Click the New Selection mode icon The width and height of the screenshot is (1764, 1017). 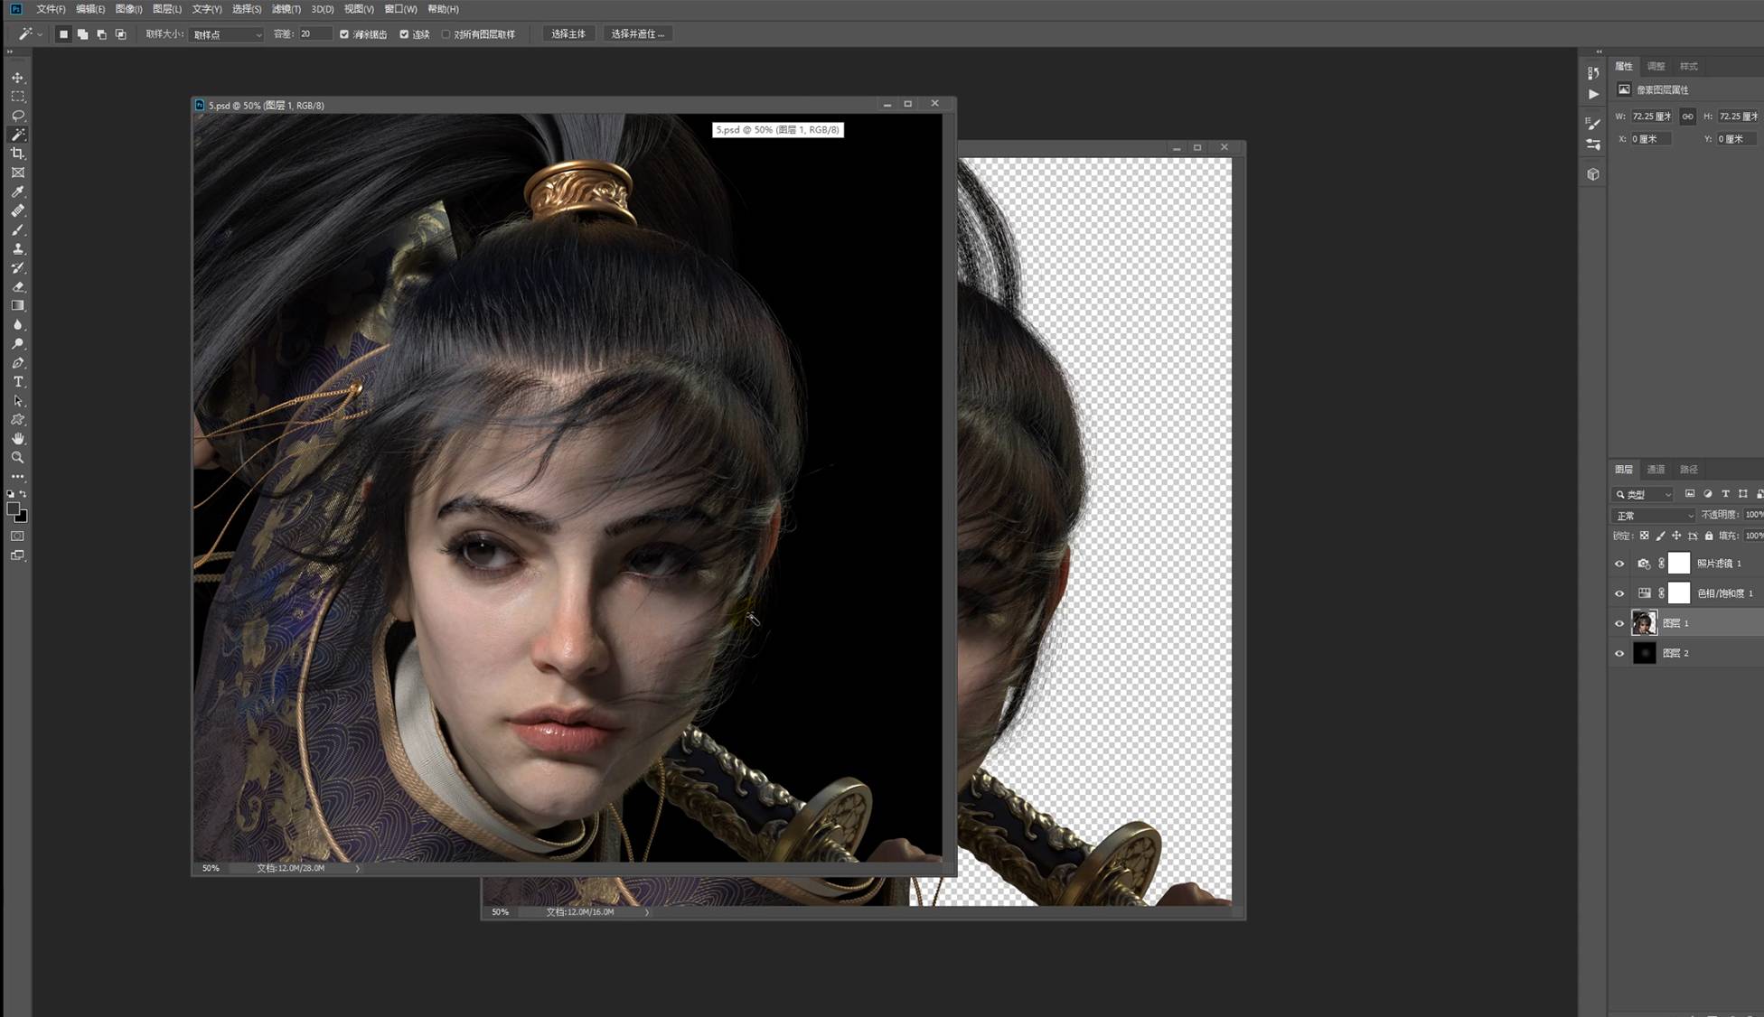tap(63, 34)
